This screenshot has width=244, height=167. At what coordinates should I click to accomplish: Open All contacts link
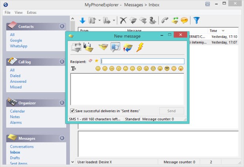pyautogui.click(x=12, y=35)
